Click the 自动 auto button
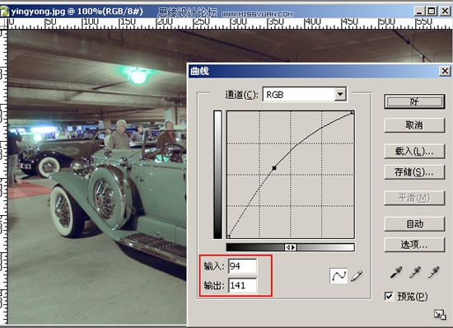The width and height of the screenshot is (453, 328). click(x=414, y=223)
